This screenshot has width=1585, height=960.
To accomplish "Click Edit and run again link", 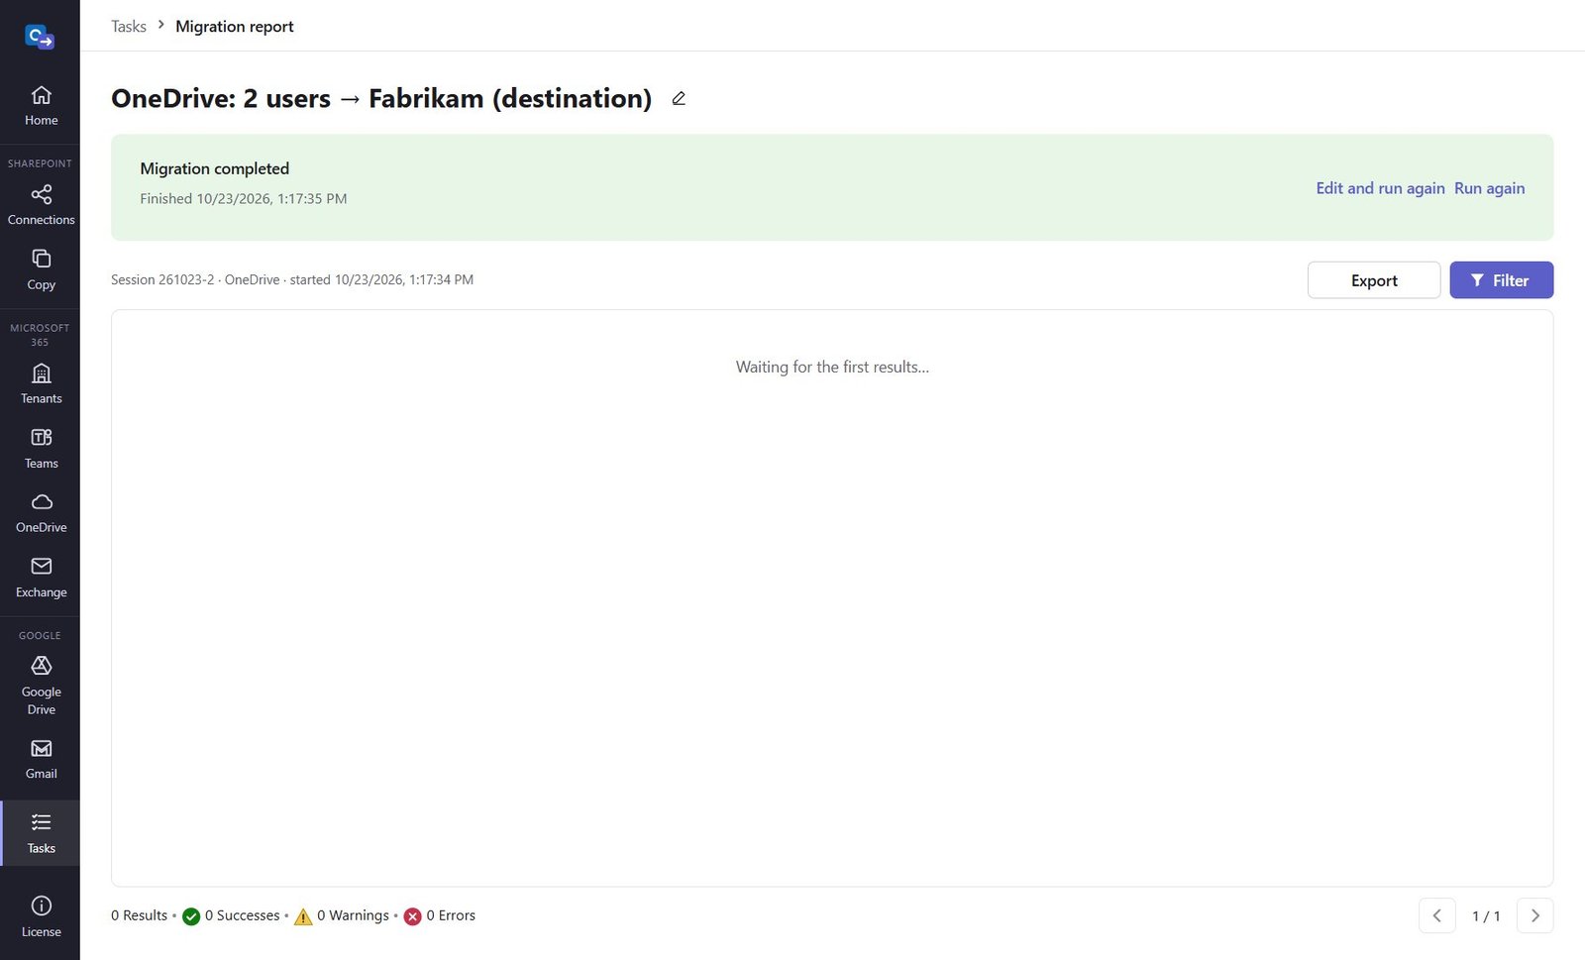I will click(1380, 188).
